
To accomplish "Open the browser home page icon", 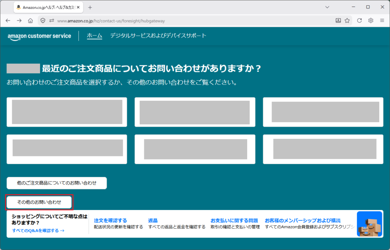I will click(x=30, y=21).
